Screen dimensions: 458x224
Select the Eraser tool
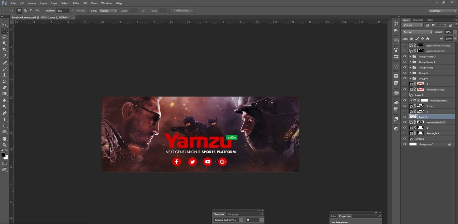click(5, 87)
